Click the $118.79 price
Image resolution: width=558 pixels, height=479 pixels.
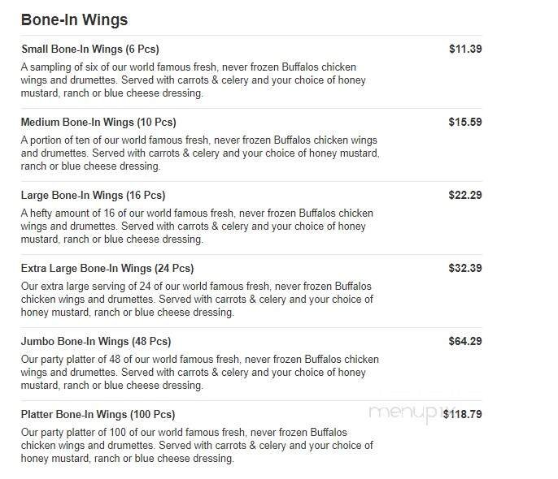[462, 414]
